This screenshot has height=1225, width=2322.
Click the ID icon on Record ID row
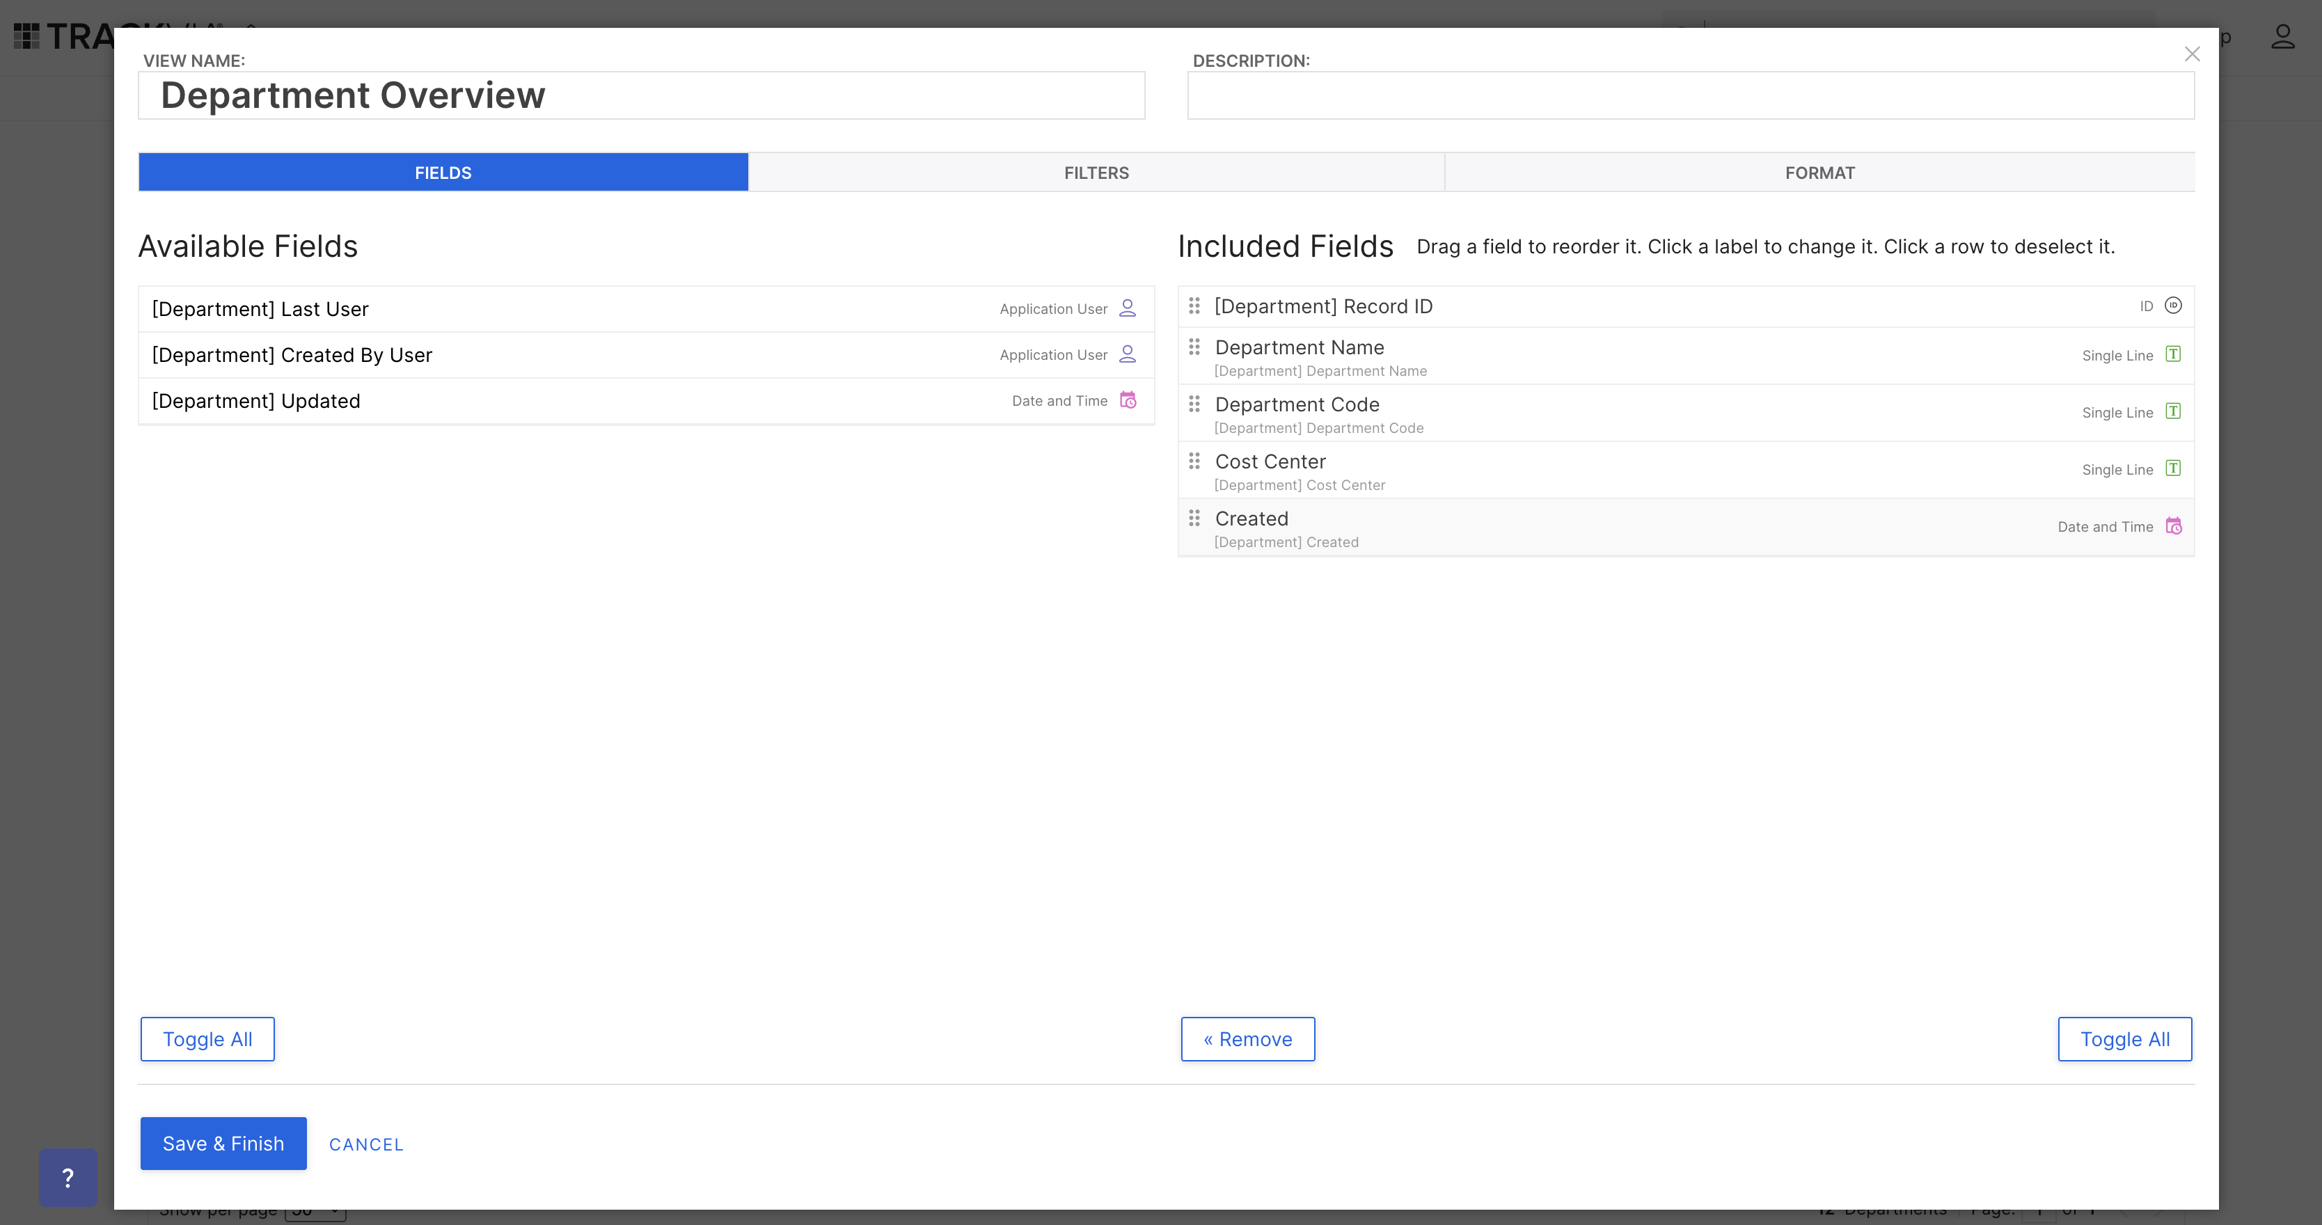[2173, 306]
